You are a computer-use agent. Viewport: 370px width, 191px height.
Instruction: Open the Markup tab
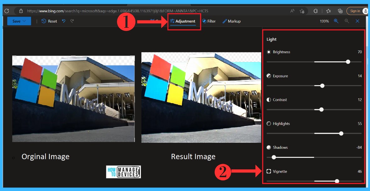click(231, 21)
